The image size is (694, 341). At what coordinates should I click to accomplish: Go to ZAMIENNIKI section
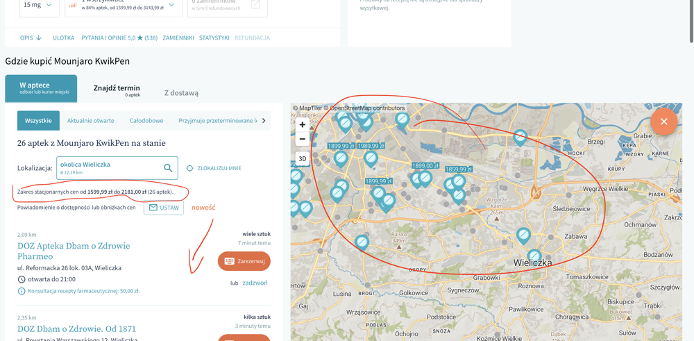click(x=178, y=38)
